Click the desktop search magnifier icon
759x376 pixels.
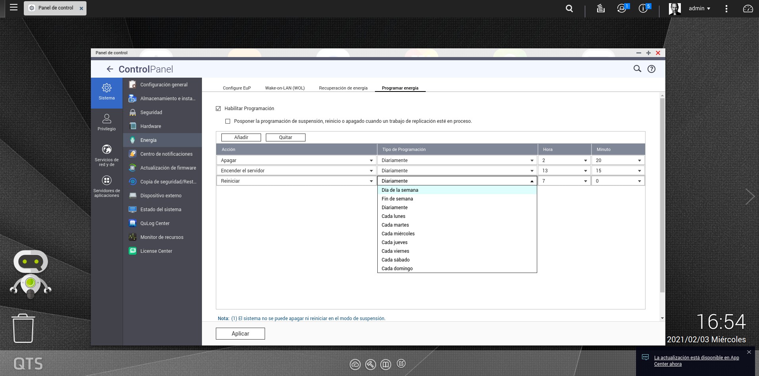[569, 8]
